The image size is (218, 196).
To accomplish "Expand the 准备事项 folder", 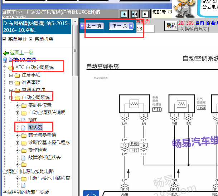I will [x=11, y=83].
